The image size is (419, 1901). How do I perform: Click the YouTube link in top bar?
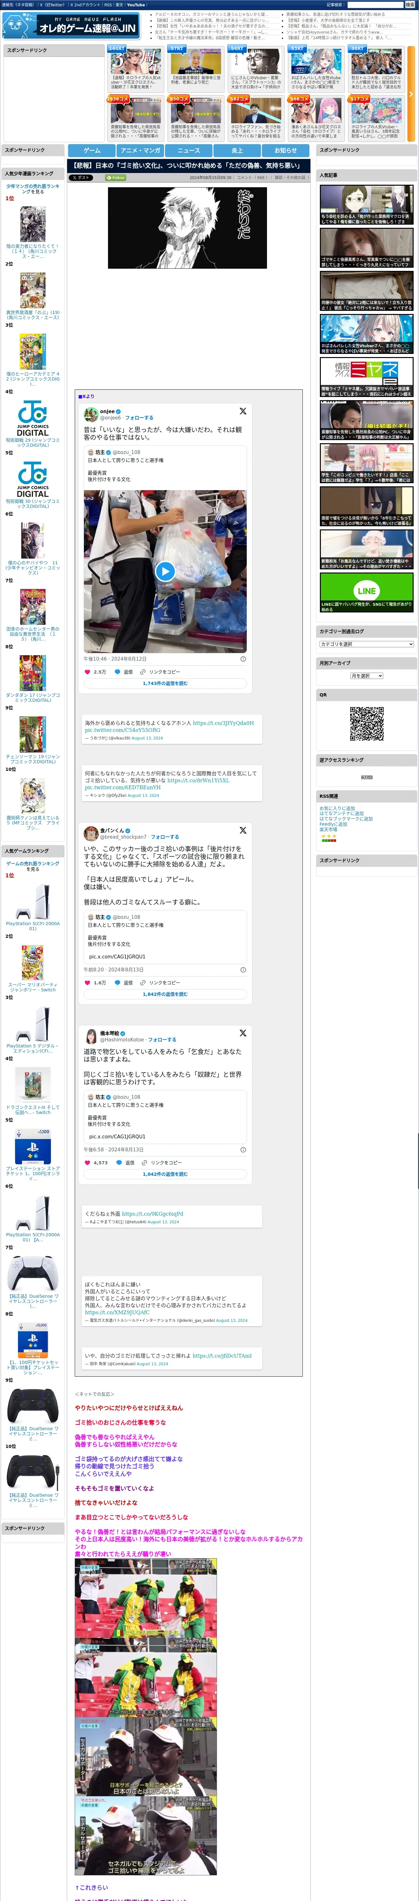click(136, 4)
